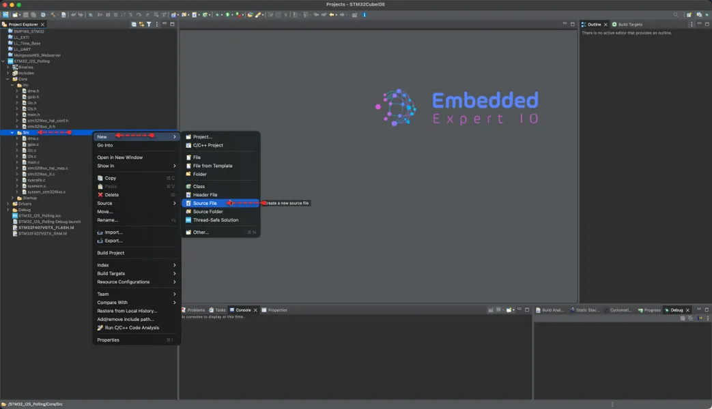Screen dimensions: 712x409
Task: Switch to the Tasks tab
Action: click(x=217, y=310)
